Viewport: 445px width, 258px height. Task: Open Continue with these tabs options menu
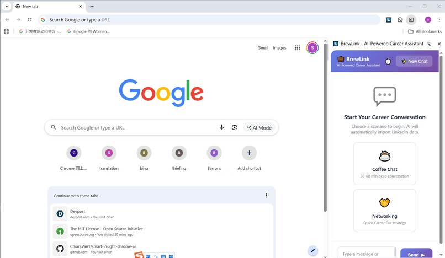coord(266,196)
